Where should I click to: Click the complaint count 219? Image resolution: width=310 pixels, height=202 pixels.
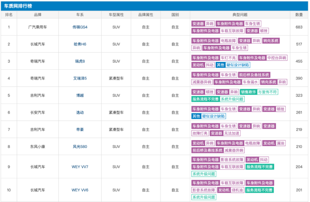click(x=299, y=129)
